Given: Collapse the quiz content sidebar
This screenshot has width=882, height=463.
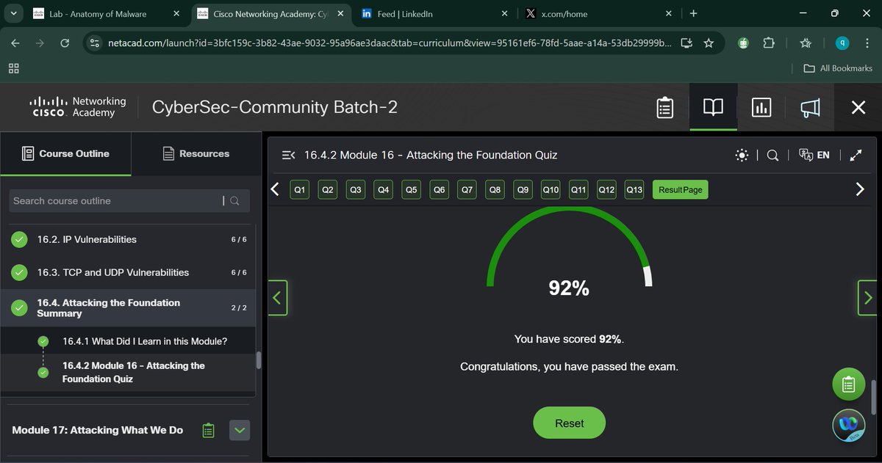Looking at the screenshot, I should (287, 154).
